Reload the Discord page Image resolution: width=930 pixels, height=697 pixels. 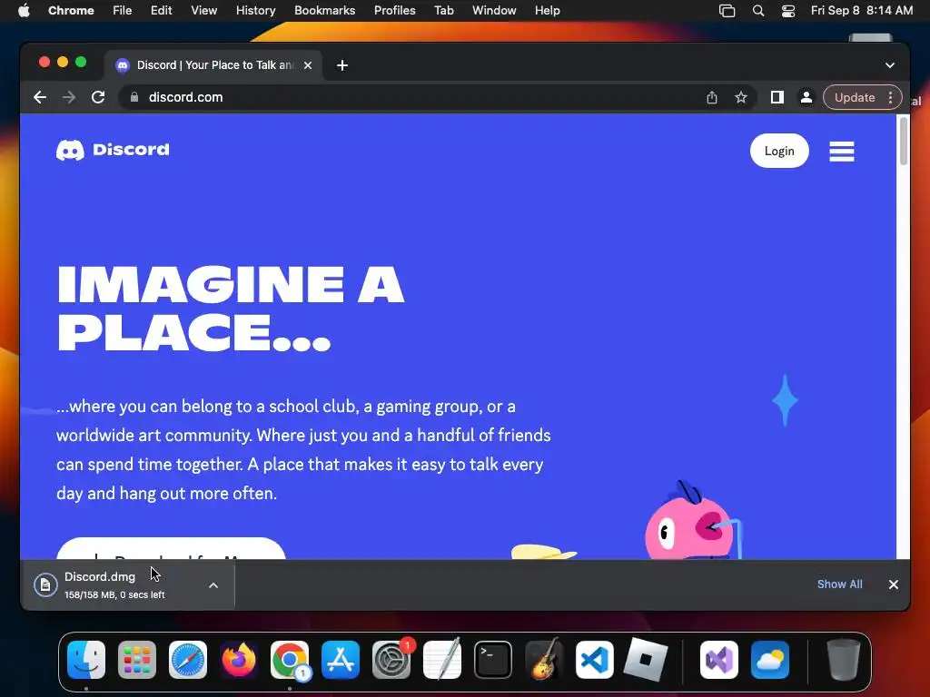(98, 97)
